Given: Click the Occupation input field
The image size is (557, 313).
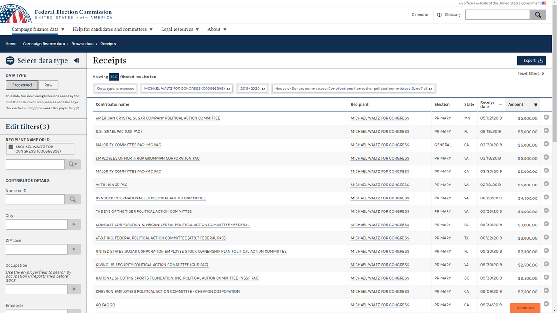Looking at the screenshot, I should (37, 289).
